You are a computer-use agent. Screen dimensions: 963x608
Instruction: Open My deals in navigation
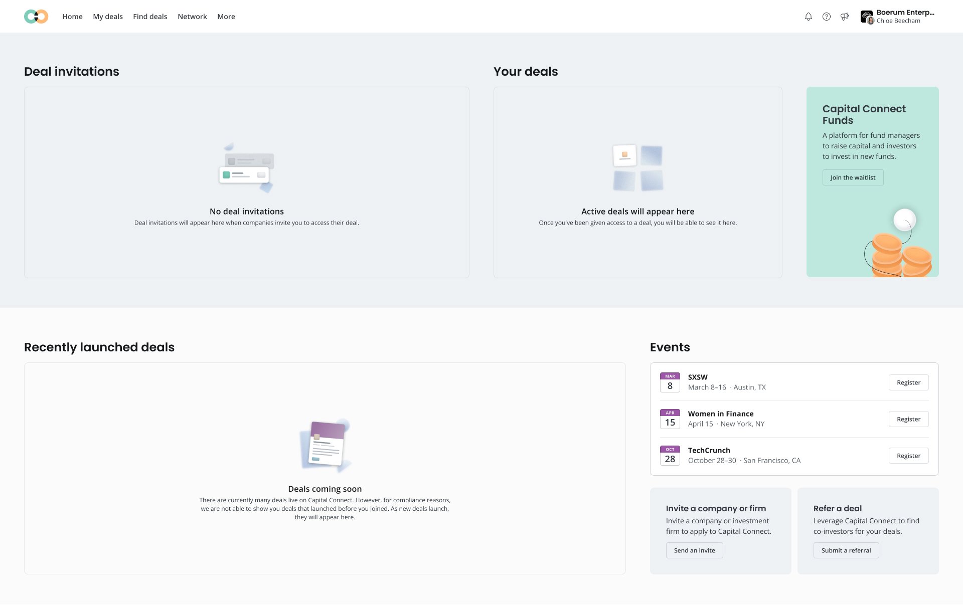point(108,17)
